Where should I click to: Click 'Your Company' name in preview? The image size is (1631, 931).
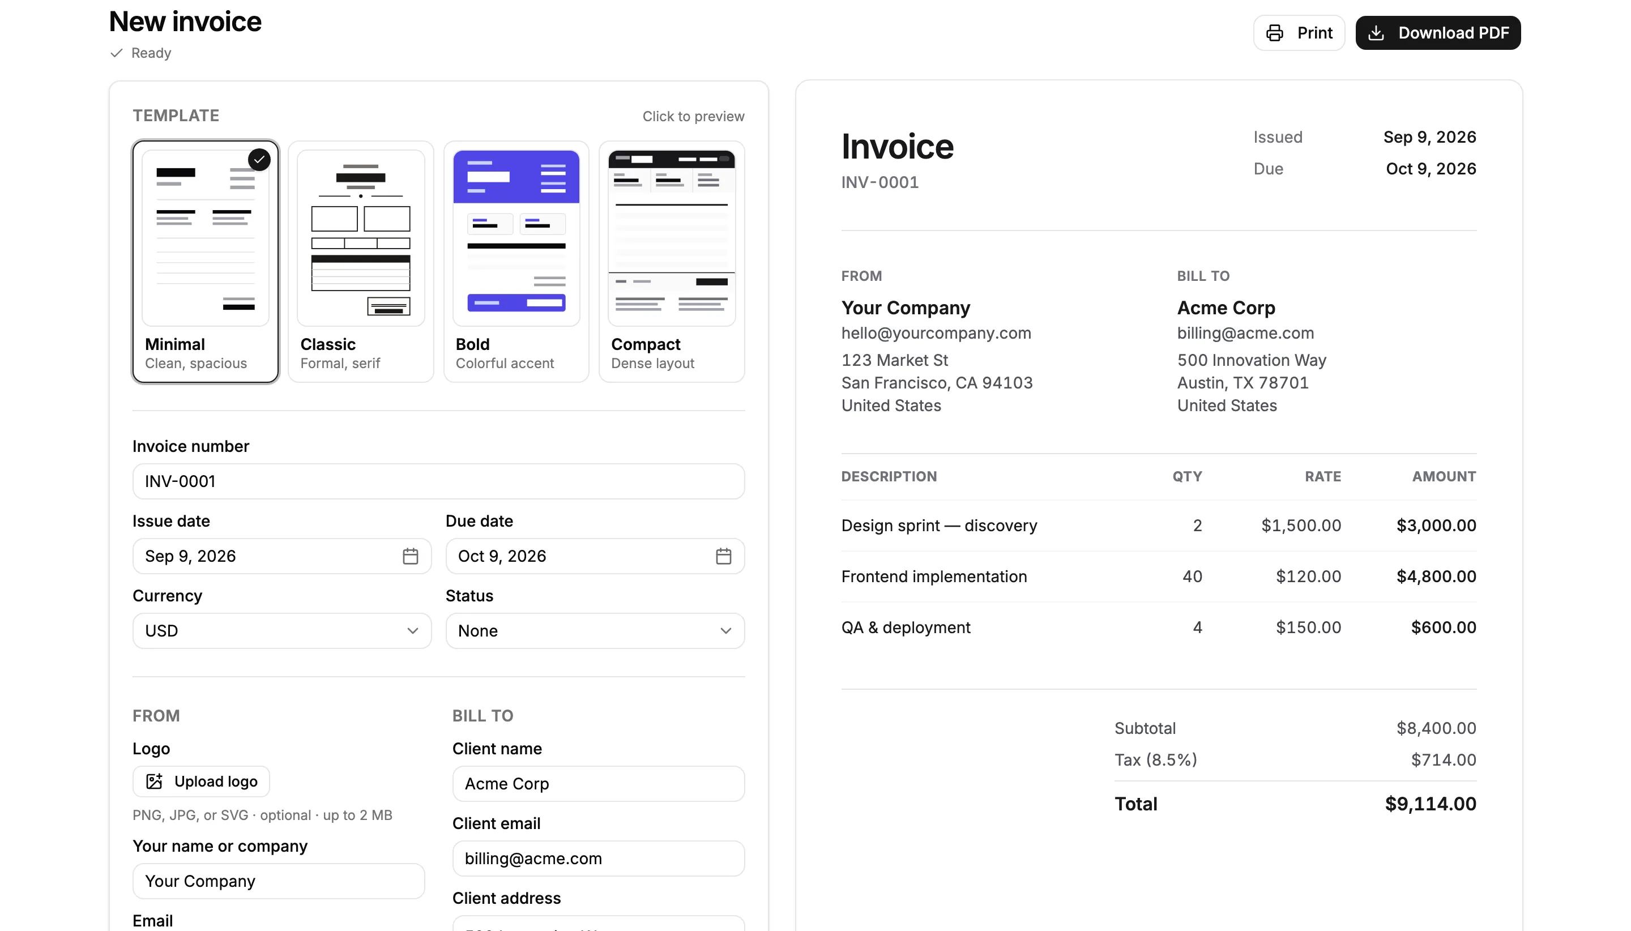[x=906, y=308]
